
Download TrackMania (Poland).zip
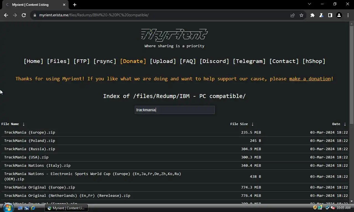click(30, 141)
